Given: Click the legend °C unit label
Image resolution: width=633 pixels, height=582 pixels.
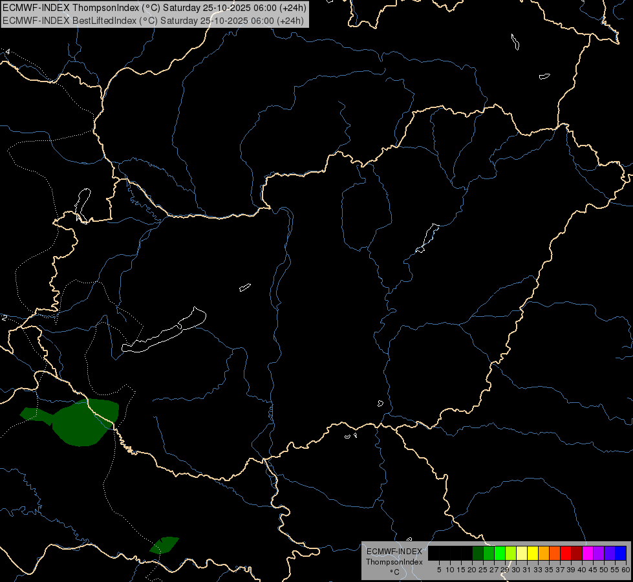Looking at the screenshot, I should point(394,572).
